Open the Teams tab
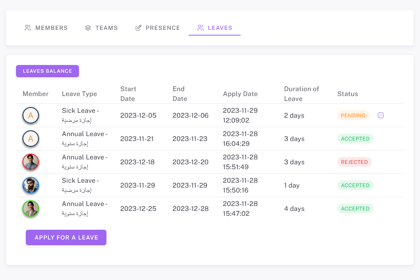Image resolution: width=420 pixels, height=280 pixels. pyautogui.click(x=102, y=28)
